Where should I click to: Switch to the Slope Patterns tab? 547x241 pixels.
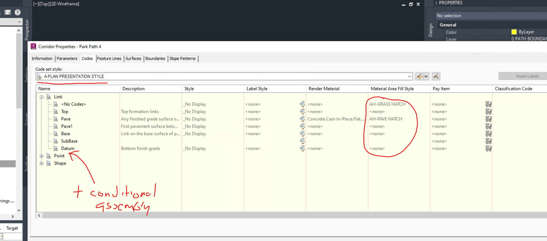[x=183, y=59]
